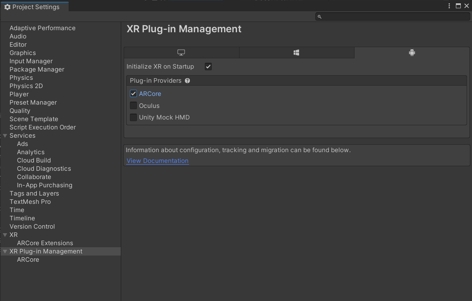Uncheck the ARCore provider checkbox
The image size is (472, 301).
click(133, 93)
